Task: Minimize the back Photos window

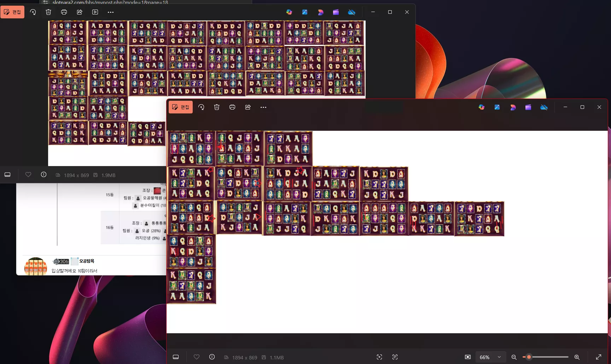Action: point(373,12)
